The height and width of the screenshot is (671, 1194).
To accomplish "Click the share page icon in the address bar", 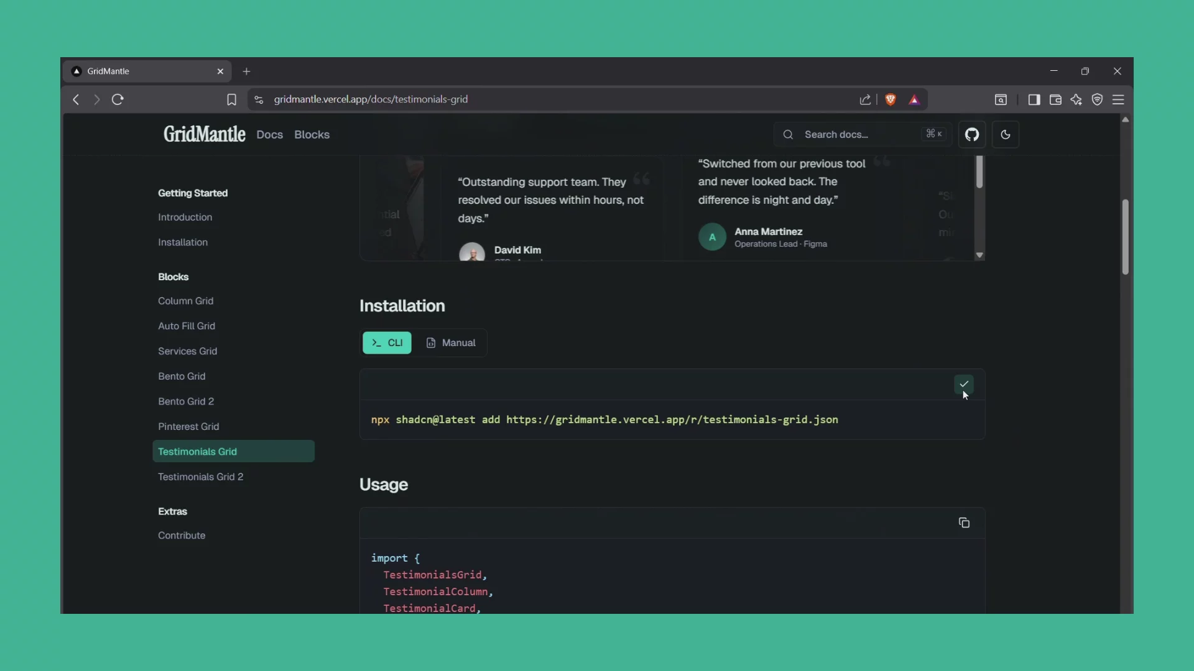I will tap(865, 99).
